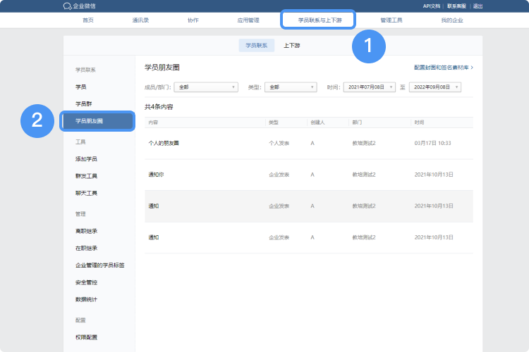
Task: Select the 学员联系 sub-tab
Action: pyautogui.click(x=257, y=46)
